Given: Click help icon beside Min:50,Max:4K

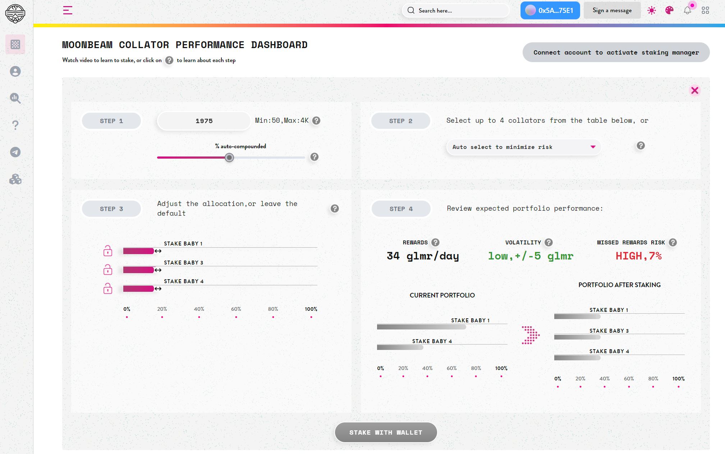Looking at the screenshot, I should pos(316,121).
